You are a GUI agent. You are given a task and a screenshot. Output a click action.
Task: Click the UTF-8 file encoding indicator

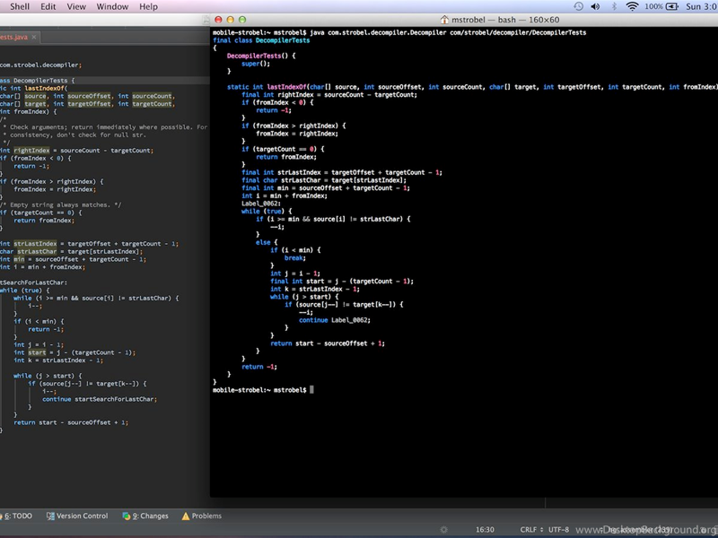[x=558, y=530]
